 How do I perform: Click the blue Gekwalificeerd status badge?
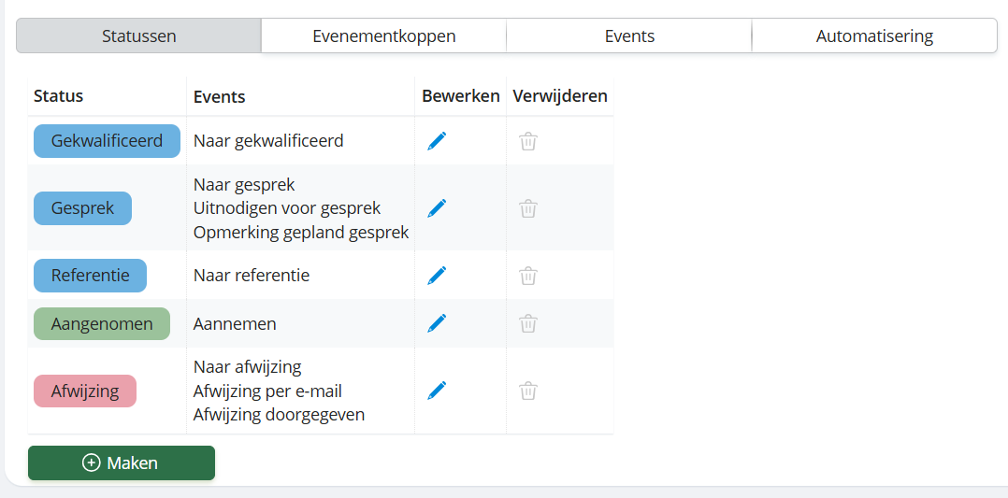pos(107,141)
